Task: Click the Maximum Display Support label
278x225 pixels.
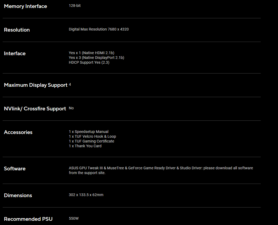Action: point(36,85)
